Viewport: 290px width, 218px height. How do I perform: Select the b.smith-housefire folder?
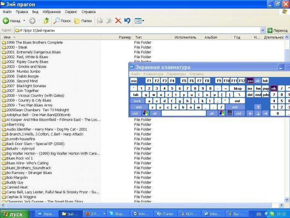click(x=18, y=139)
